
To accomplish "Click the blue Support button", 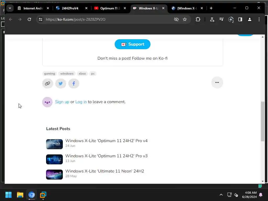I will [132, 44].
